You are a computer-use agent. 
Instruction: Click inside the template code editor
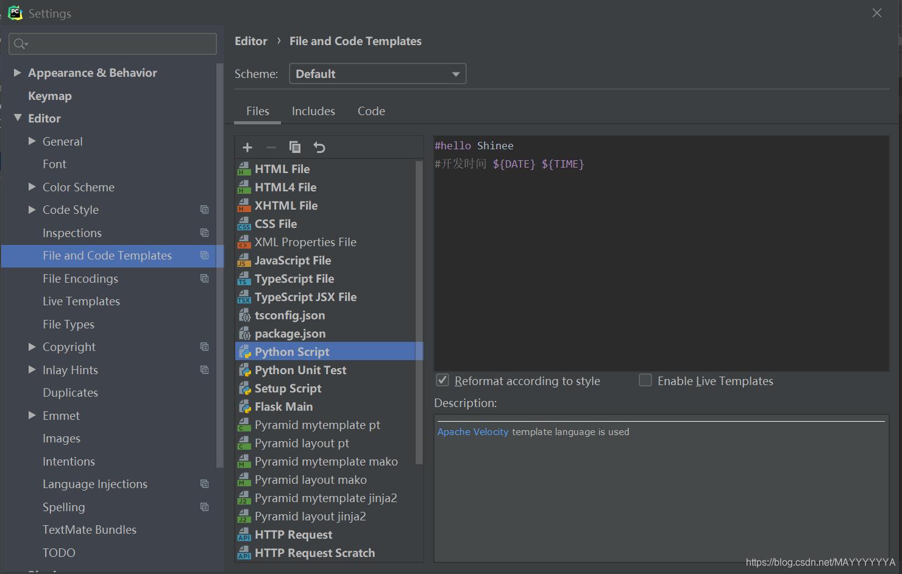click(x=661, y=253)
